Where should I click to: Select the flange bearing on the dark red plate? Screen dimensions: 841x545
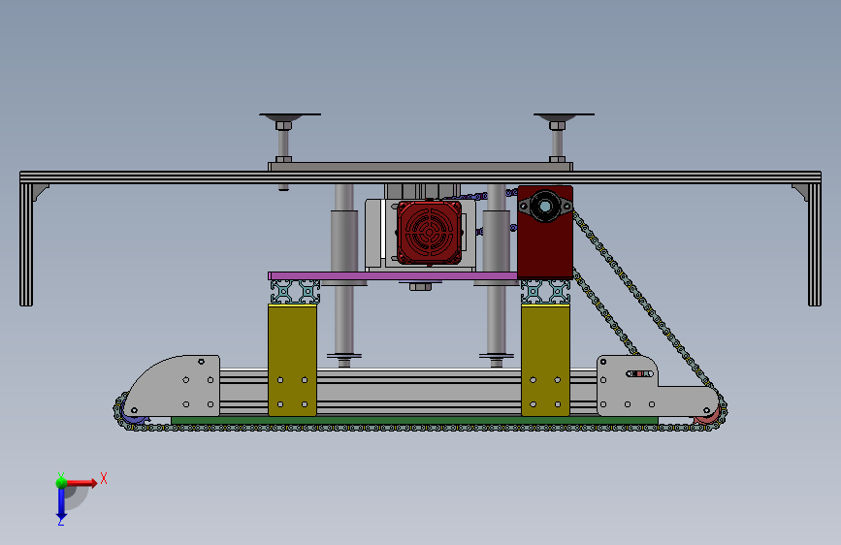click(545, 206)
